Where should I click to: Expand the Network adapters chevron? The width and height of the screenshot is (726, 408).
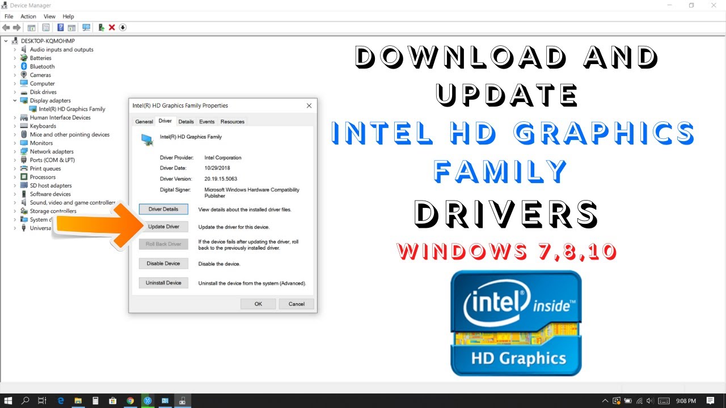(x=15, y=151)
